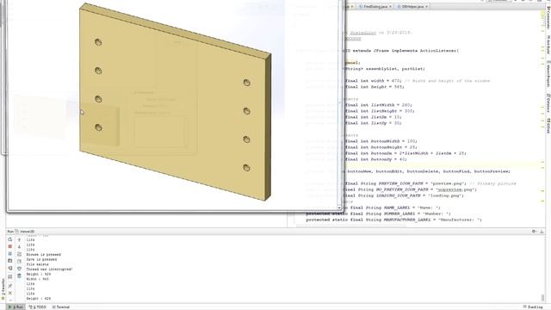
Task: Click 'Thread was interrupted!' console line
Action: pyautogui.click(x=49, y=269)
